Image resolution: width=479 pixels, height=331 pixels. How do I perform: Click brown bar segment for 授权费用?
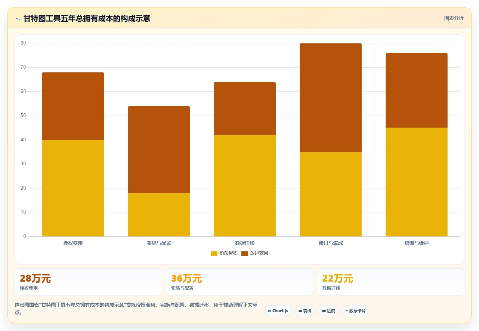(73, 106)
